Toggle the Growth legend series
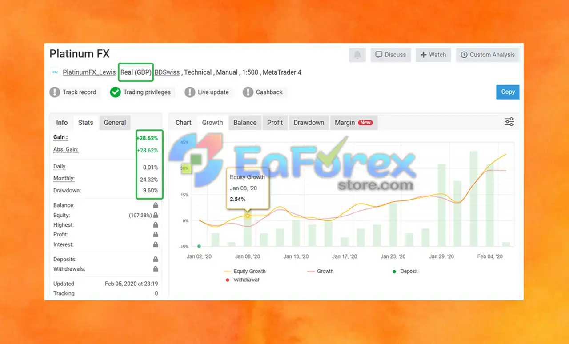Screen dimensions: 569x344 point(321,271)
